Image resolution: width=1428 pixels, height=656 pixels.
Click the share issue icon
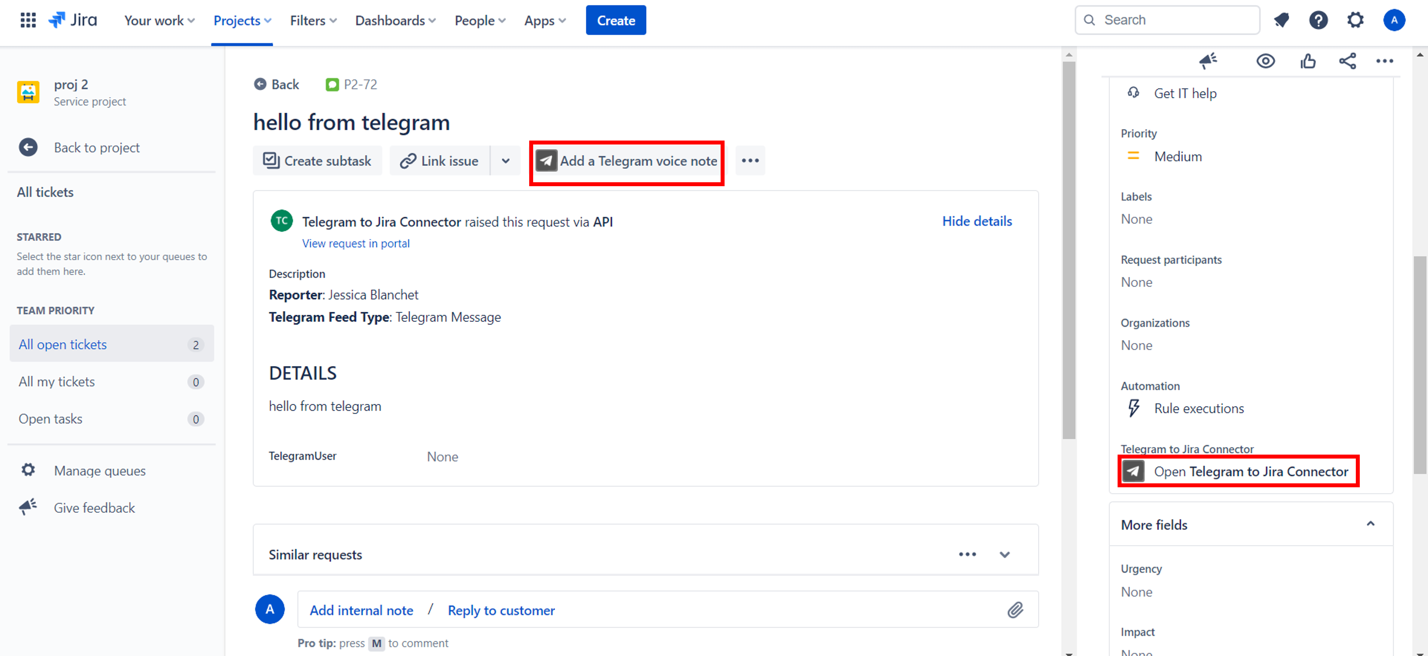1347,61
